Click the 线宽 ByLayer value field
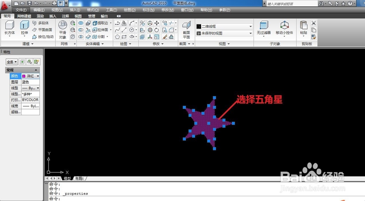 pos(31,106)
